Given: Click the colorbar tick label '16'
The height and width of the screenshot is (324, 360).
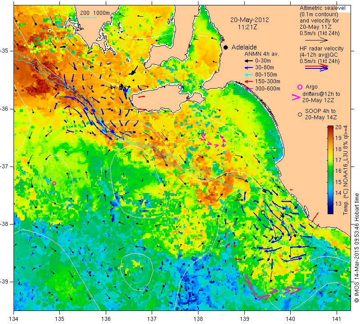Looking at the screenshot, I should (x=338, y=171).
